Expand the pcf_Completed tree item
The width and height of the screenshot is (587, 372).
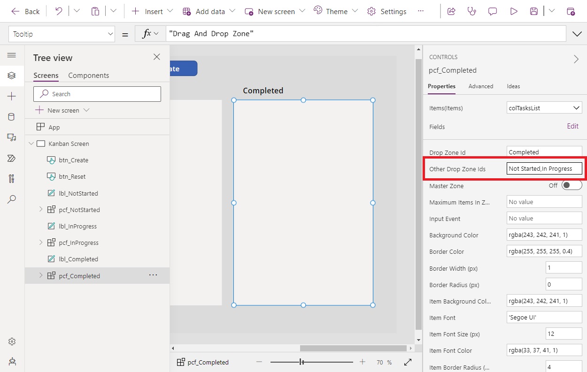click(41, 276)
